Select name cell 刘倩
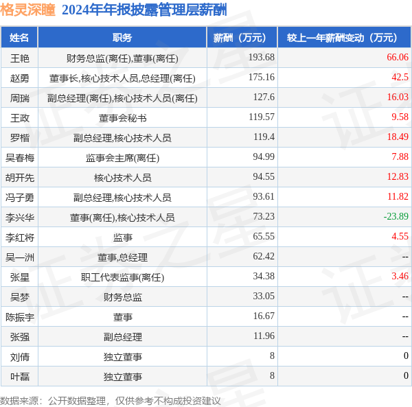Viewport: 412px width, 407px height. pos(20,358)
